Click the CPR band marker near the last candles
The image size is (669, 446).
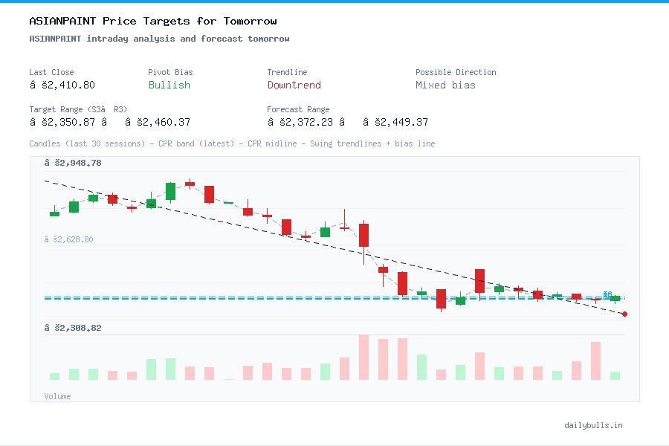point(608,294)
